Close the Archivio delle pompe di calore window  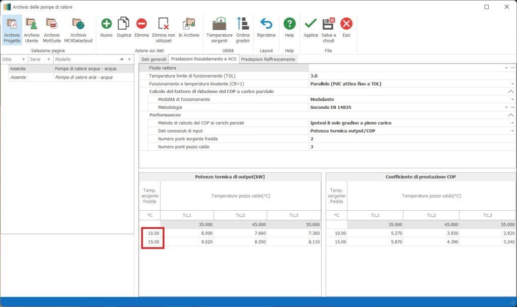[x=507, y=7]
